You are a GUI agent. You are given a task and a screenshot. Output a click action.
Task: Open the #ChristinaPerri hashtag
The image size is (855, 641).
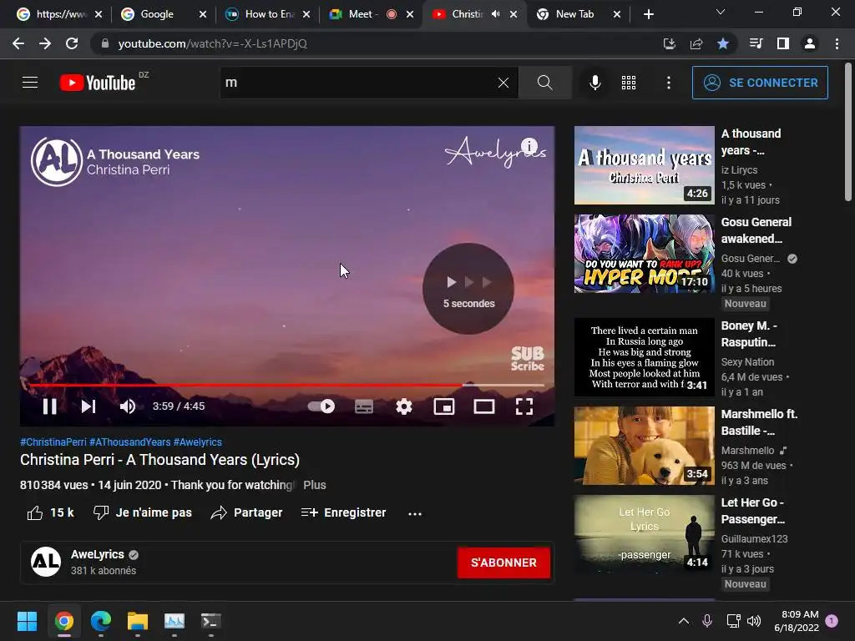click(x=53, y=442)
